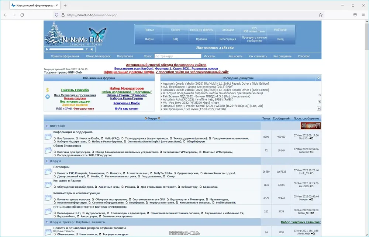Toggle the Последние дискуссии panel collapse arrows
The image size is (369, 237).
click(x=318, y=78)
